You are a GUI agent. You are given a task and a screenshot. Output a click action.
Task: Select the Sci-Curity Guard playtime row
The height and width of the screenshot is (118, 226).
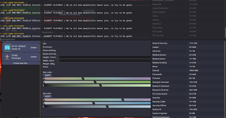(188, 94)
